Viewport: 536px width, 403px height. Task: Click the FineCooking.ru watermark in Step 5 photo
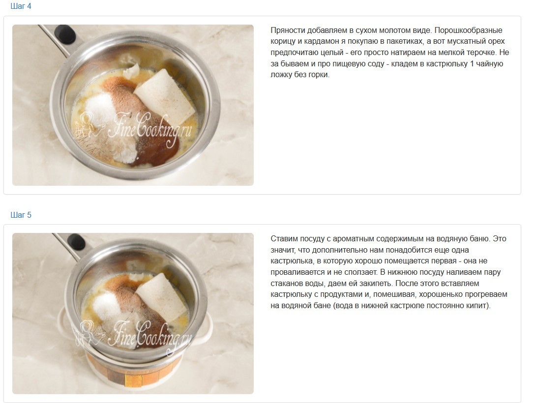click(x=133, y=338)
